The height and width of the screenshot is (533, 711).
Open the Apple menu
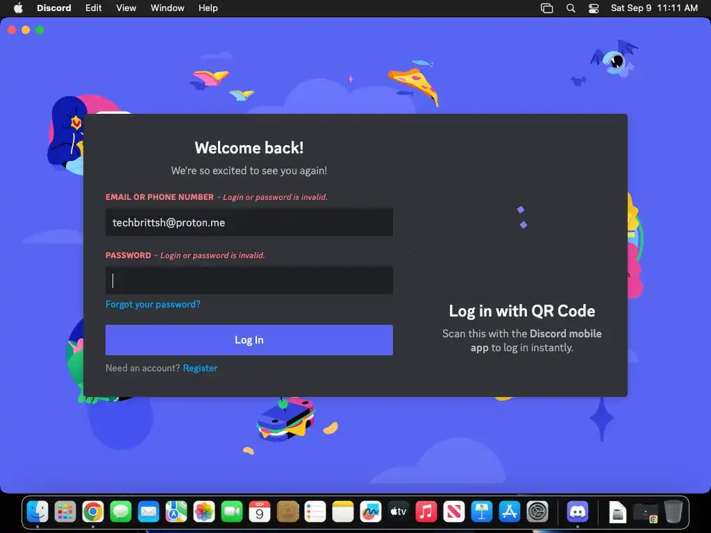point(18,8)
